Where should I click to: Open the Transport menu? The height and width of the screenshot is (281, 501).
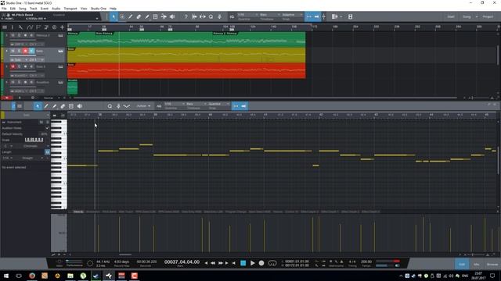point(70,9)
